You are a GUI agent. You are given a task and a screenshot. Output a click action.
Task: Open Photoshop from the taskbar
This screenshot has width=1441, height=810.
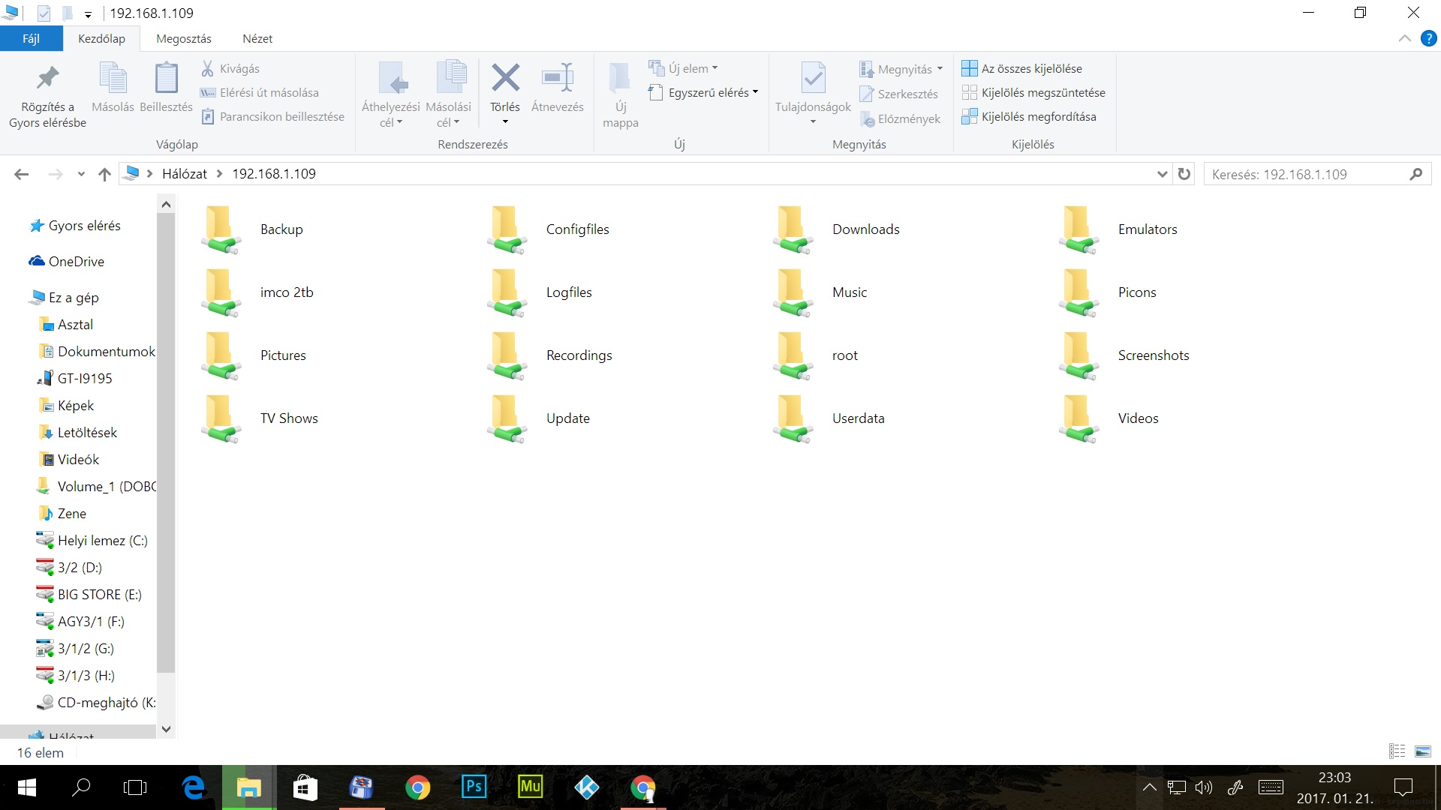[474, 787]
